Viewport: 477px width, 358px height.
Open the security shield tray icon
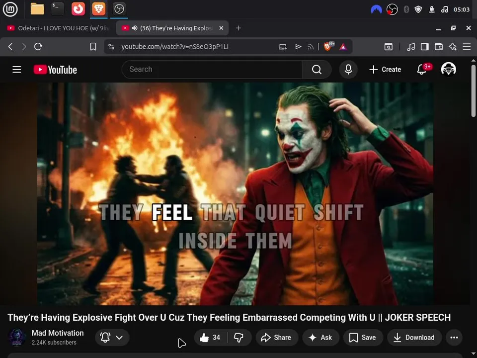click(418, 9)
